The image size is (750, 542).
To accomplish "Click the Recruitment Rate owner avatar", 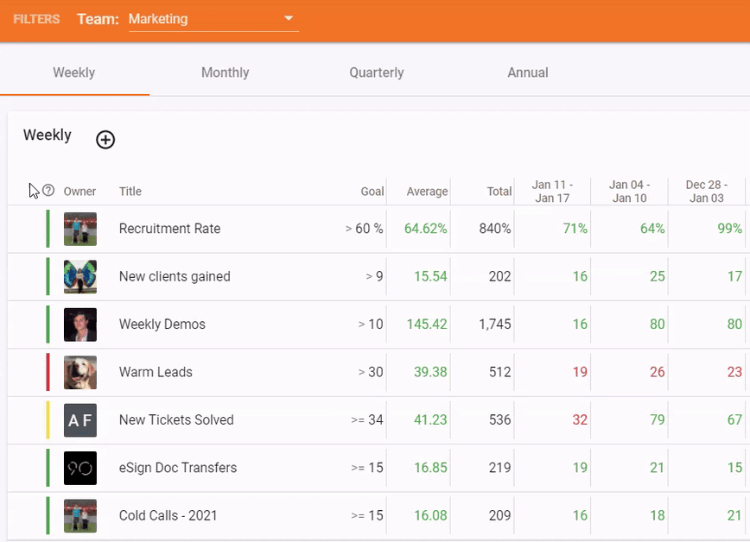I will 80,230.
